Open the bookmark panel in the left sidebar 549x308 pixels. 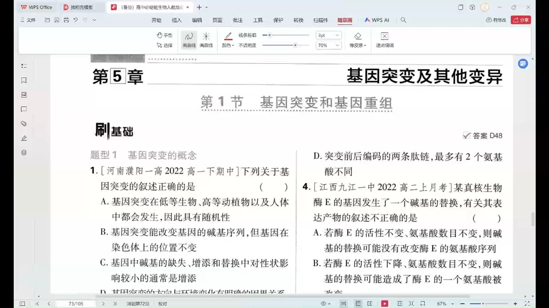(24, 80)
